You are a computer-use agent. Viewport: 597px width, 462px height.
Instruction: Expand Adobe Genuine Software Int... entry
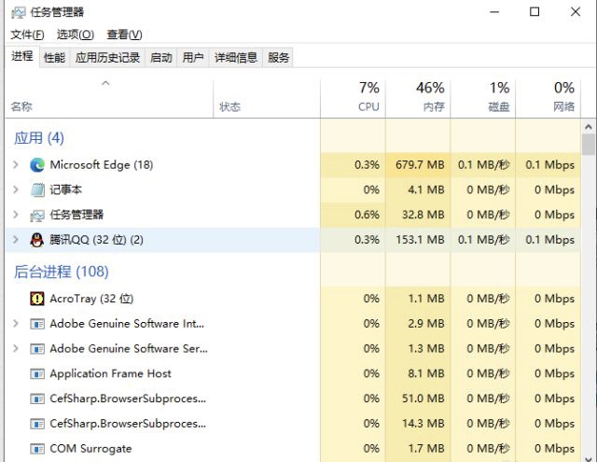16,323
